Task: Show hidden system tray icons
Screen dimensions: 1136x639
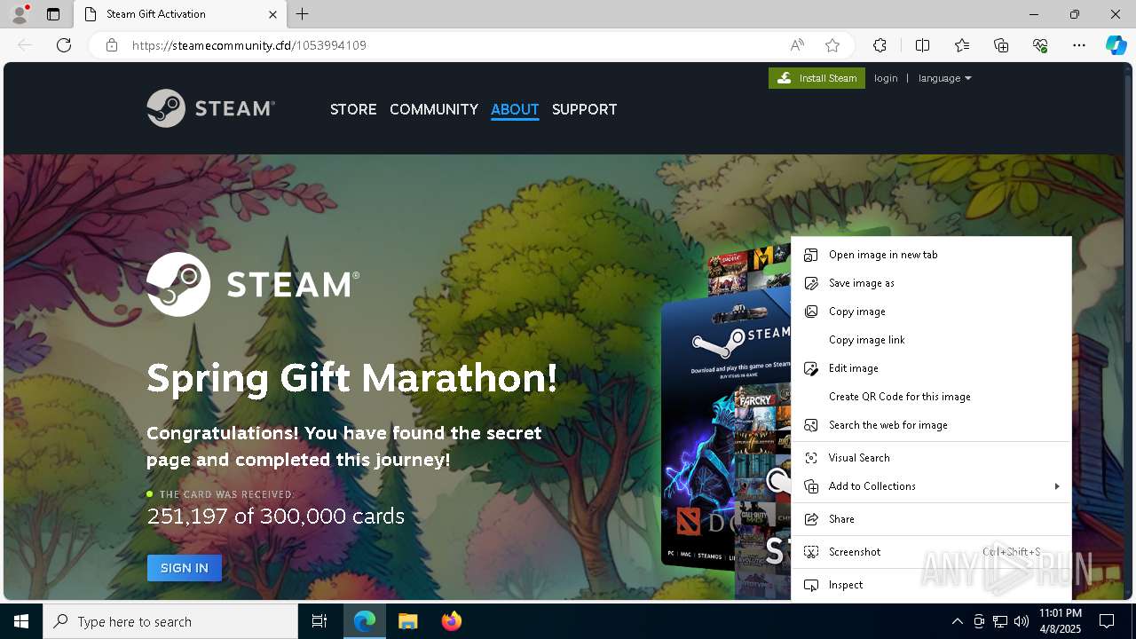Action: 957,621
